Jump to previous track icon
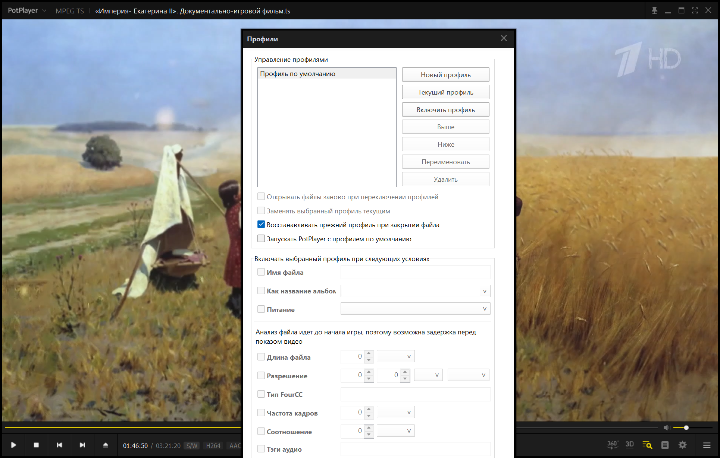This screenshot has width=720, height=458. point(59,445)
